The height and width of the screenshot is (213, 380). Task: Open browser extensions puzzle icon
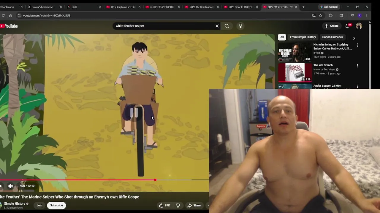pos(331,15)
